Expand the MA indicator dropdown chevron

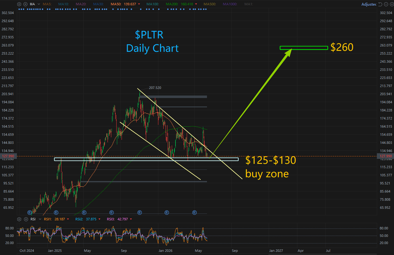point(39,4)
